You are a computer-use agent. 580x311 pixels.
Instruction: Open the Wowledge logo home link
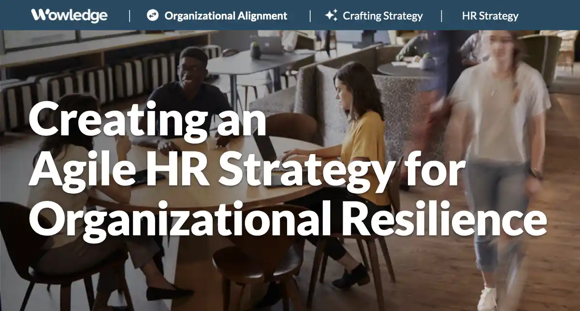(69, 15)
